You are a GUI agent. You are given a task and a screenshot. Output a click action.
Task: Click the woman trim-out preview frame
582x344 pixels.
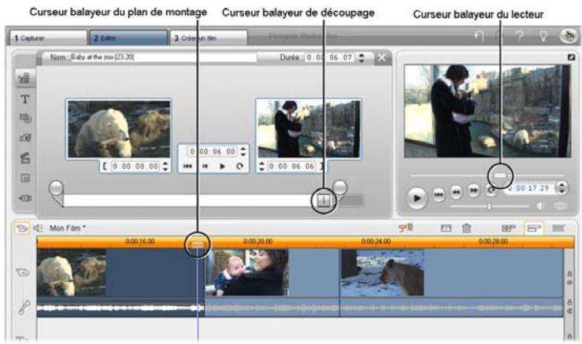[309, 129]
